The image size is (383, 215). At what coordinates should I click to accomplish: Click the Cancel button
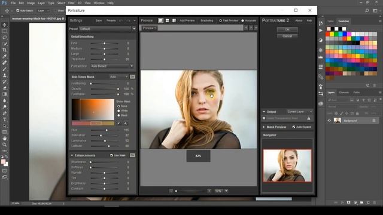[287, 36]
